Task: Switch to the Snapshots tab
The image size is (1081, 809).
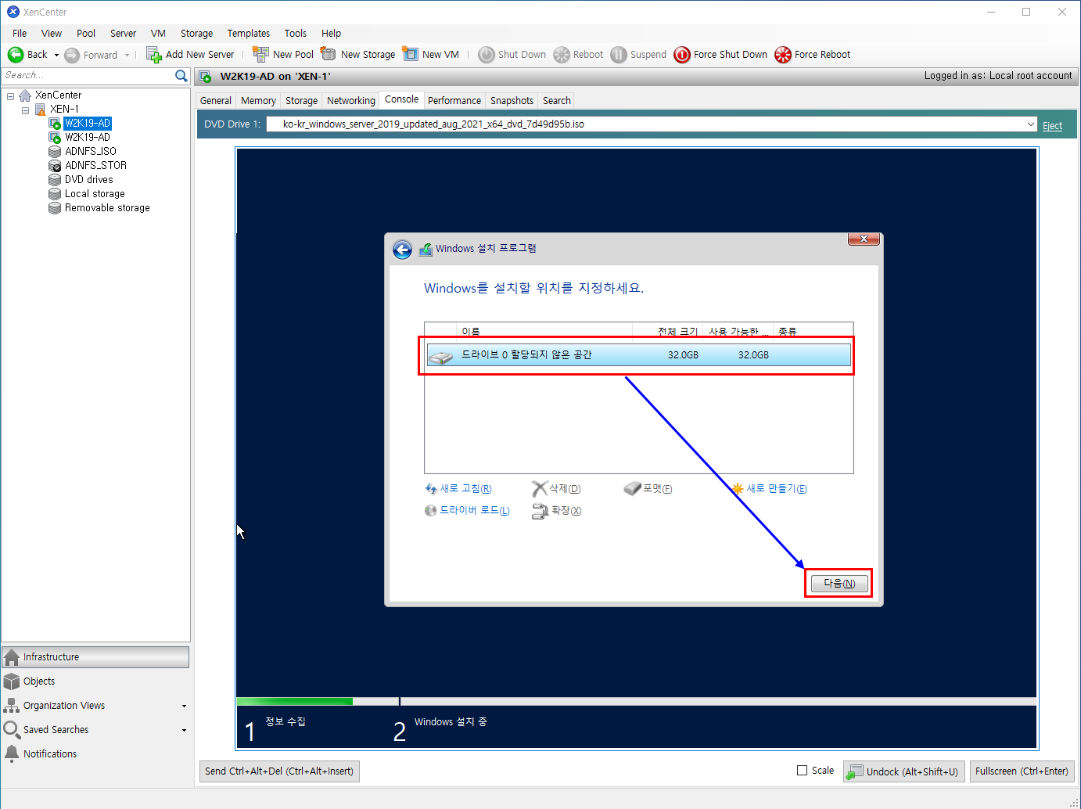Action: click(x=512, y=101)
